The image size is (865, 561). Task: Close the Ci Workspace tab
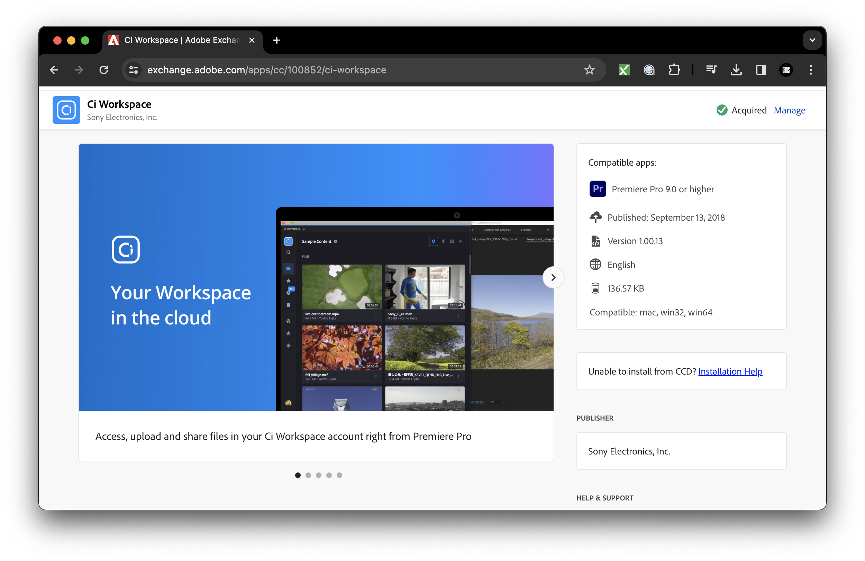[x=252, y=40]
